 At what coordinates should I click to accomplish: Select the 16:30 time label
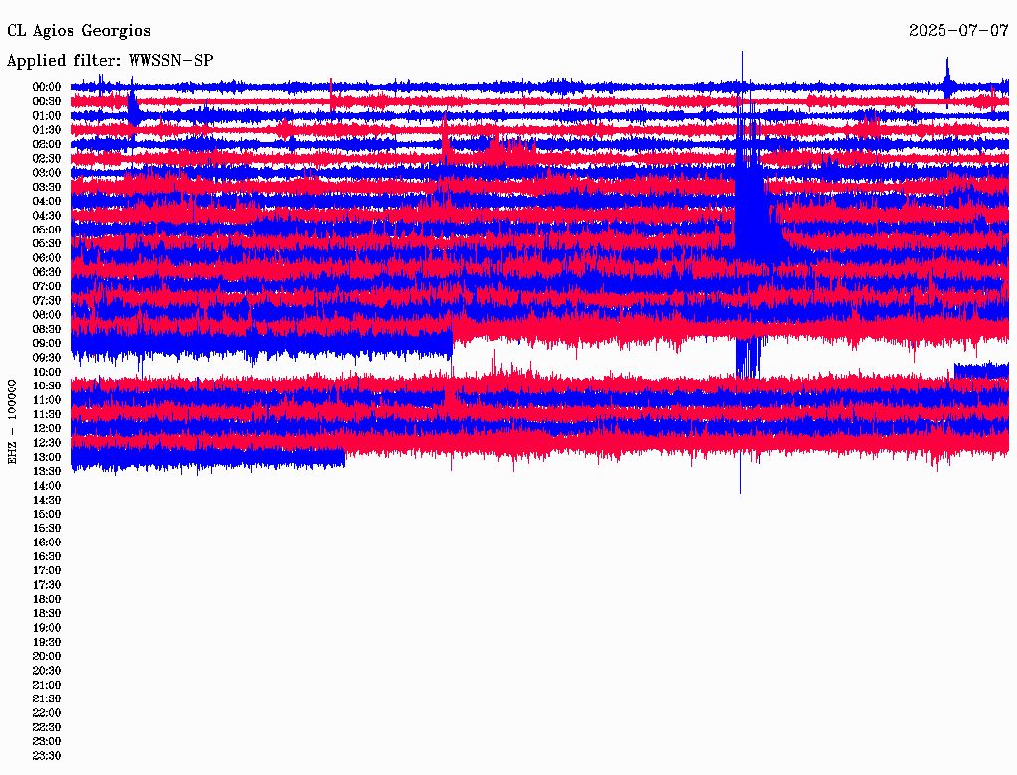click(47, 557)
